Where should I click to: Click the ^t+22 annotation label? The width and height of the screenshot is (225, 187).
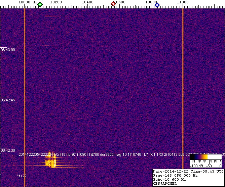tap(22, 176)
